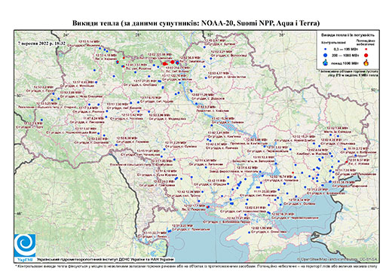Image resolution: width=392 pixels, height=277 pixels.
Task: Click the blue marker in Crimea near 12:02 1,99 МВт
Action: 249,233
